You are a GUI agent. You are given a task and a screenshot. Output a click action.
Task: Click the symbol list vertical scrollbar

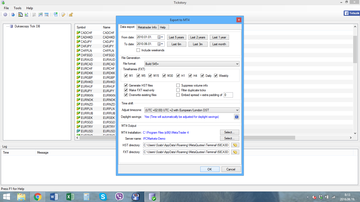355,49
